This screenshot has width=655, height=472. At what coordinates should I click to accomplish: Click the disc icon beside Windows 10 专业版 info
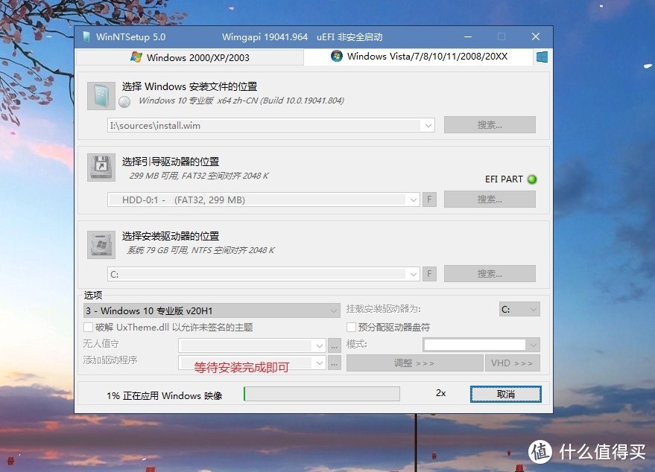coord(124,102)
